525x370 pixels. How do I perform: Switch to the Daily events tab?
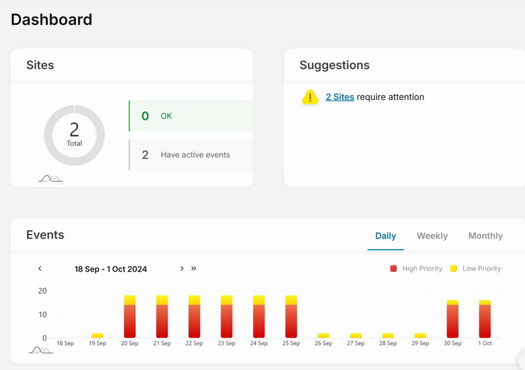tap(385, 236)
